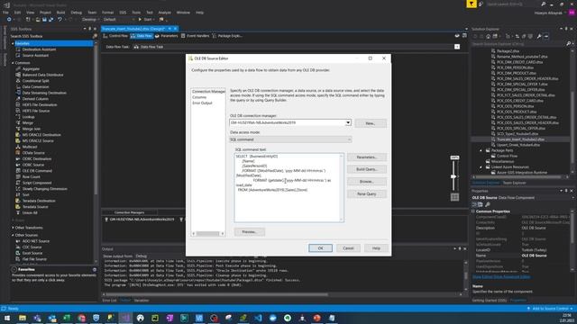Select the Error Output page in the editor
The height and width of the screenshot is (324, 577).
pyautogui.click(x=202, y=103)
